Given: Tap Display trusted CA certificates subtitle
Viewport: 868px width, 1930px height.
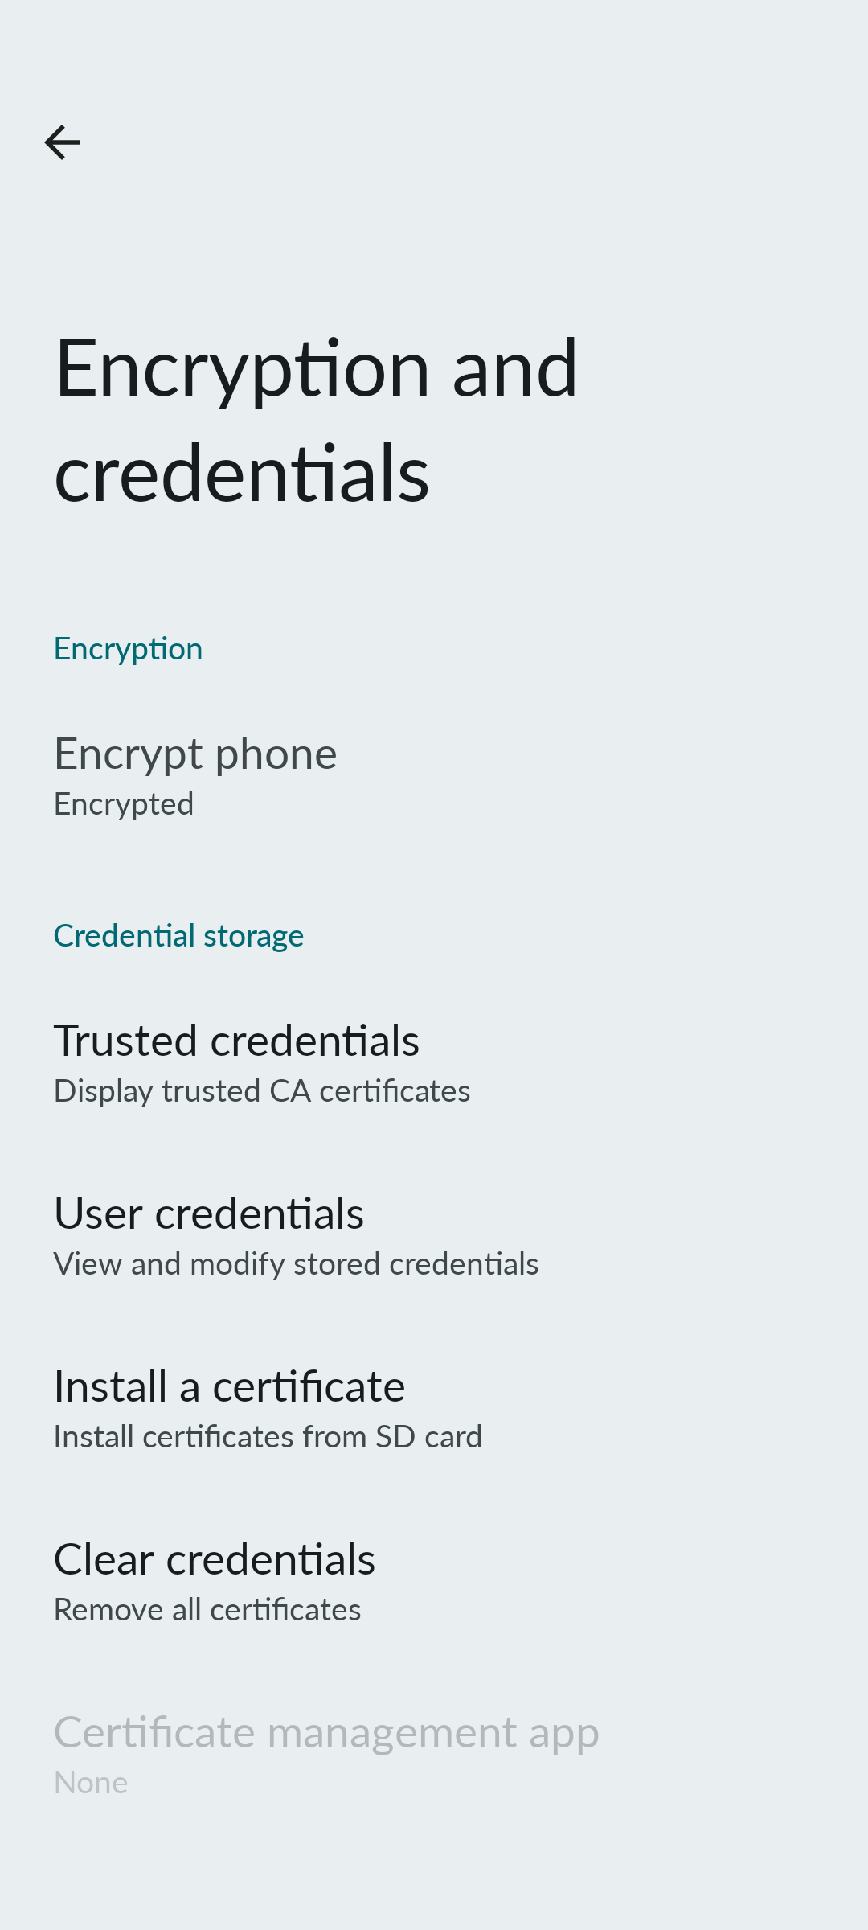Looking at the screenshot, I should pyautogui.click(x=263, y=1091).
